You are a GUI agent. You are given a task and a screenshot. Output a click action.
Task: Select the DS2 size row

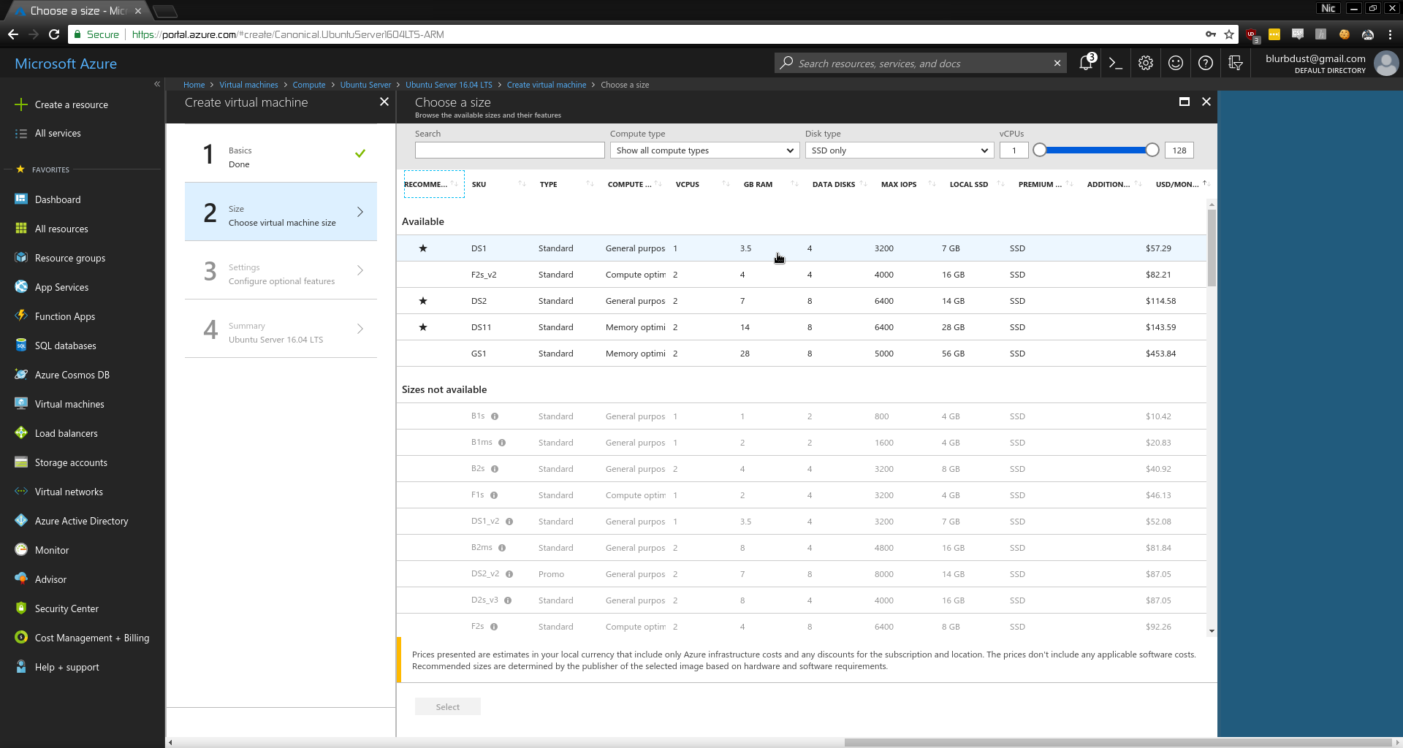[802, 301]
